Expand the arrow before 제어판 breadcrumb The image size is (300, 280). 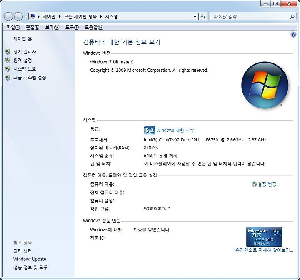[39, 17]
